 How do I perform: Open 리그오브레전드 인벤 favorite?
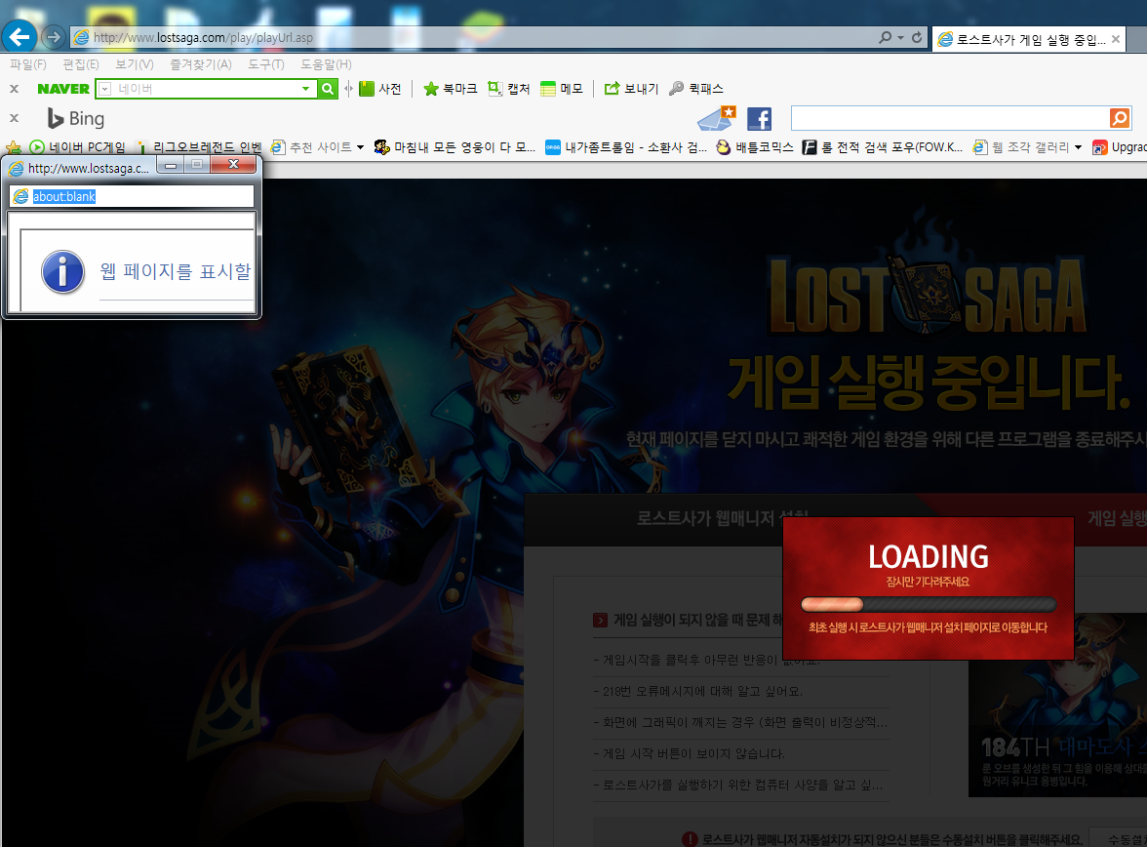pos(200,147)
